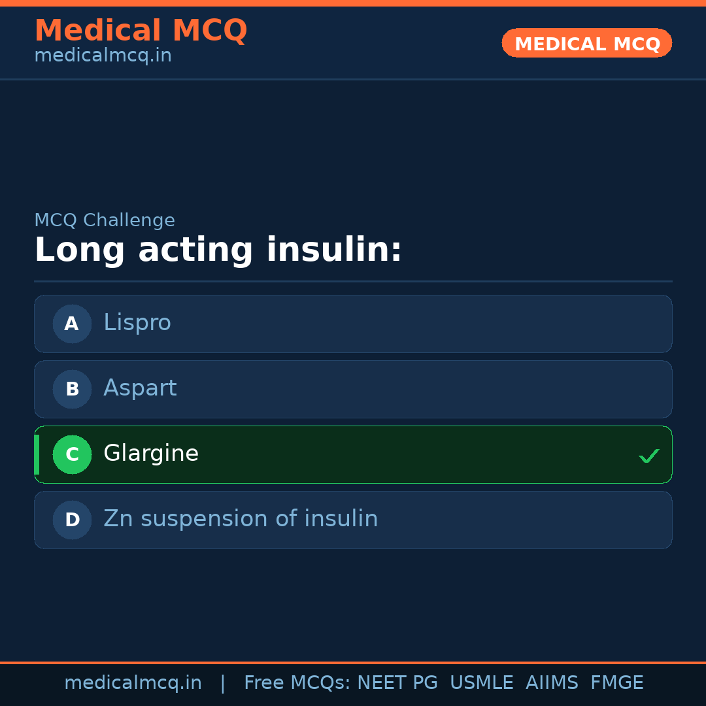Image resolution: width=706 pixels, height=706 pixels.
Task: Click the letter D circle icon
Action: [72, 520]
